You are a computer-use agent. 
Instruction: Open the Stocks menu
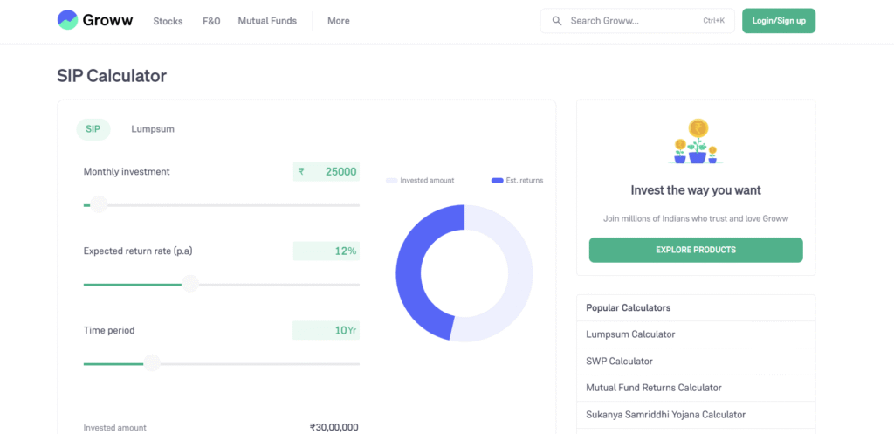[168, 21]
